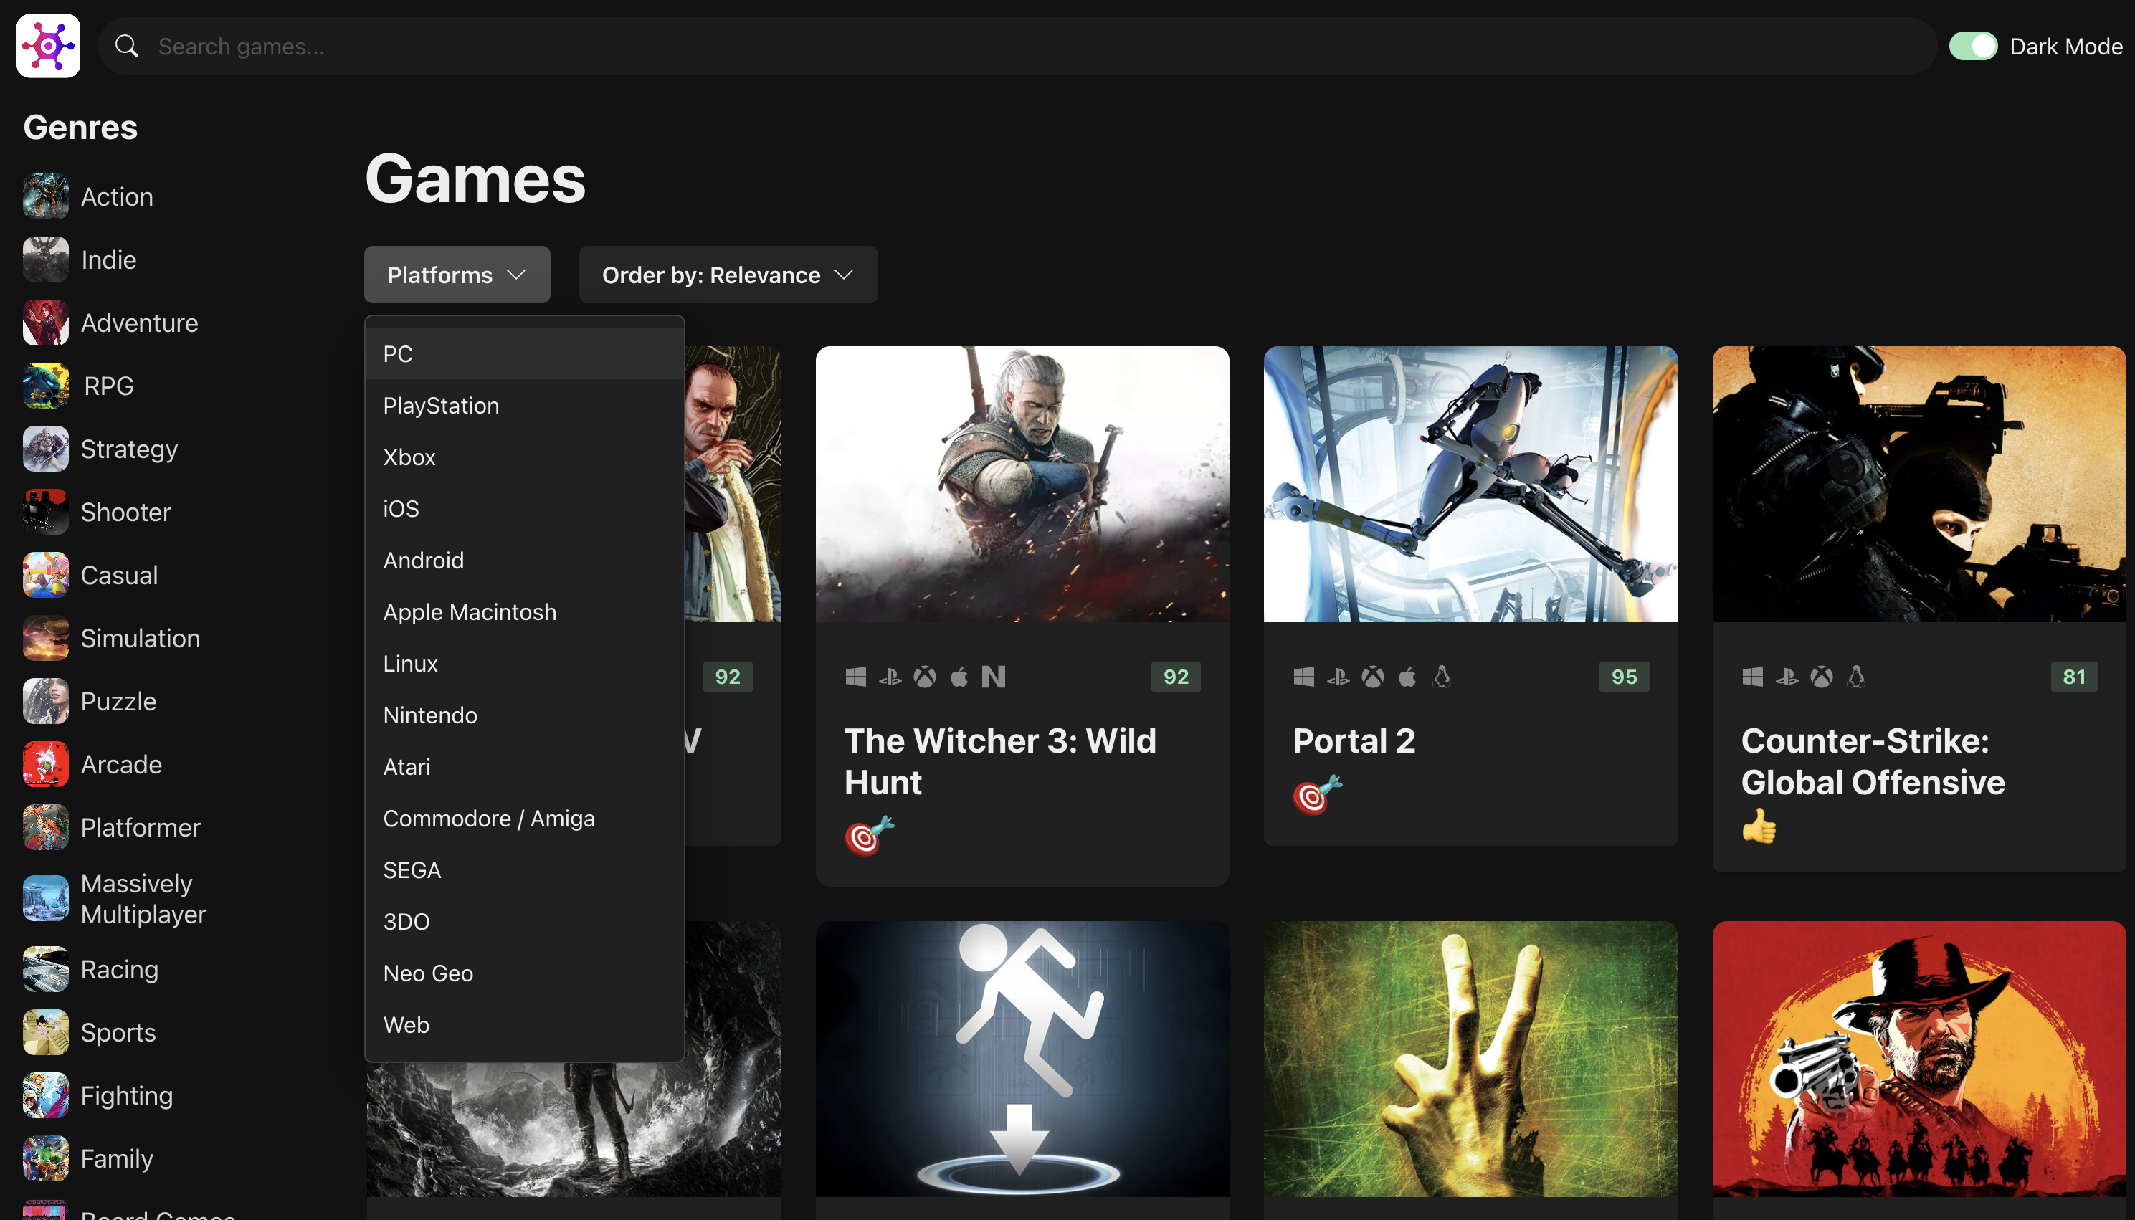This screenshot has width=2135, height=1220.
Task: Choose Xbox from the platforms menu
Action: (x=525, y=457)
